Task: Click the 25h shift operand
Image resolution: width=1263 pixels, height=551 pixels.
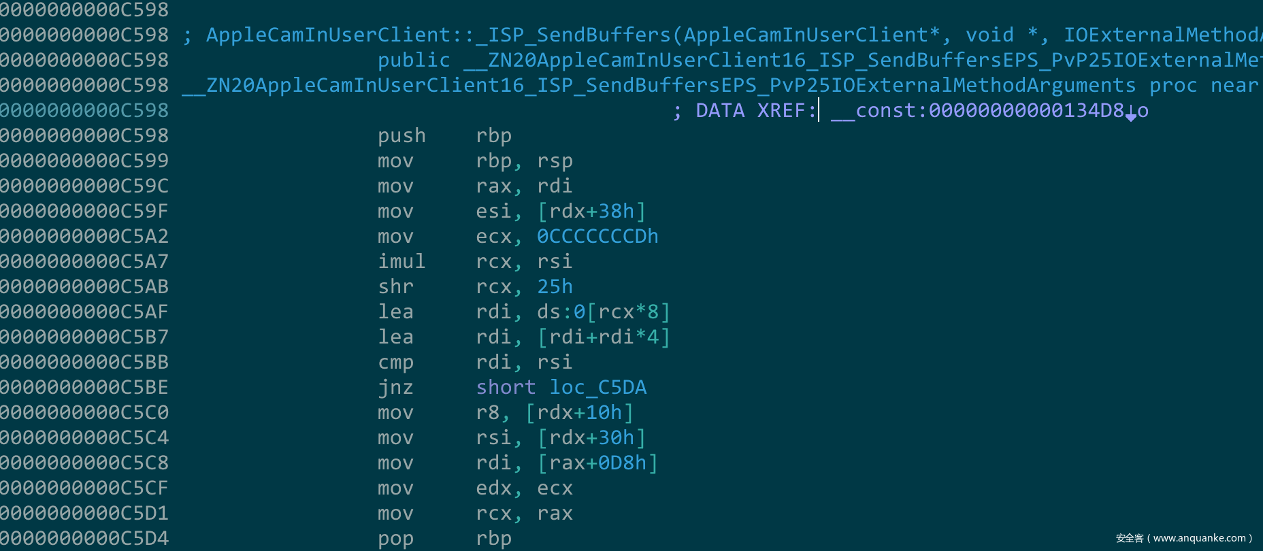Action: [555, 287]
